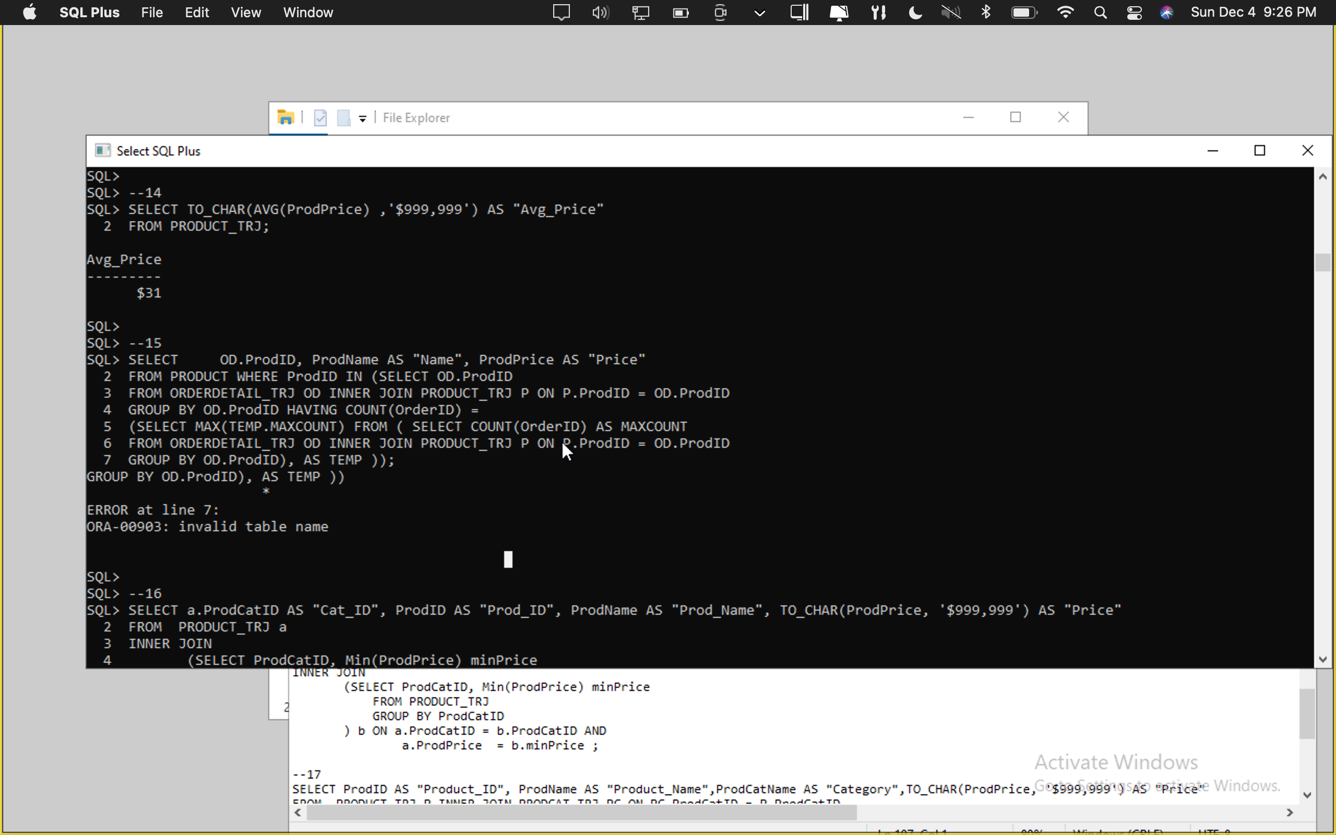Expand the chevron hidden icons in menu bar
Screen dimensions: 1336x835
(x=760, y=13)
